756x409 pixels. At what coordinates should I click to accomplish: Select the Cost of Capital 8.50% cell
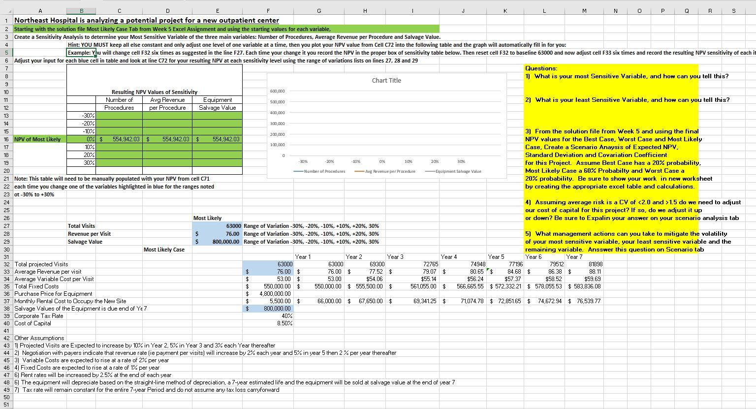point(268,323)
